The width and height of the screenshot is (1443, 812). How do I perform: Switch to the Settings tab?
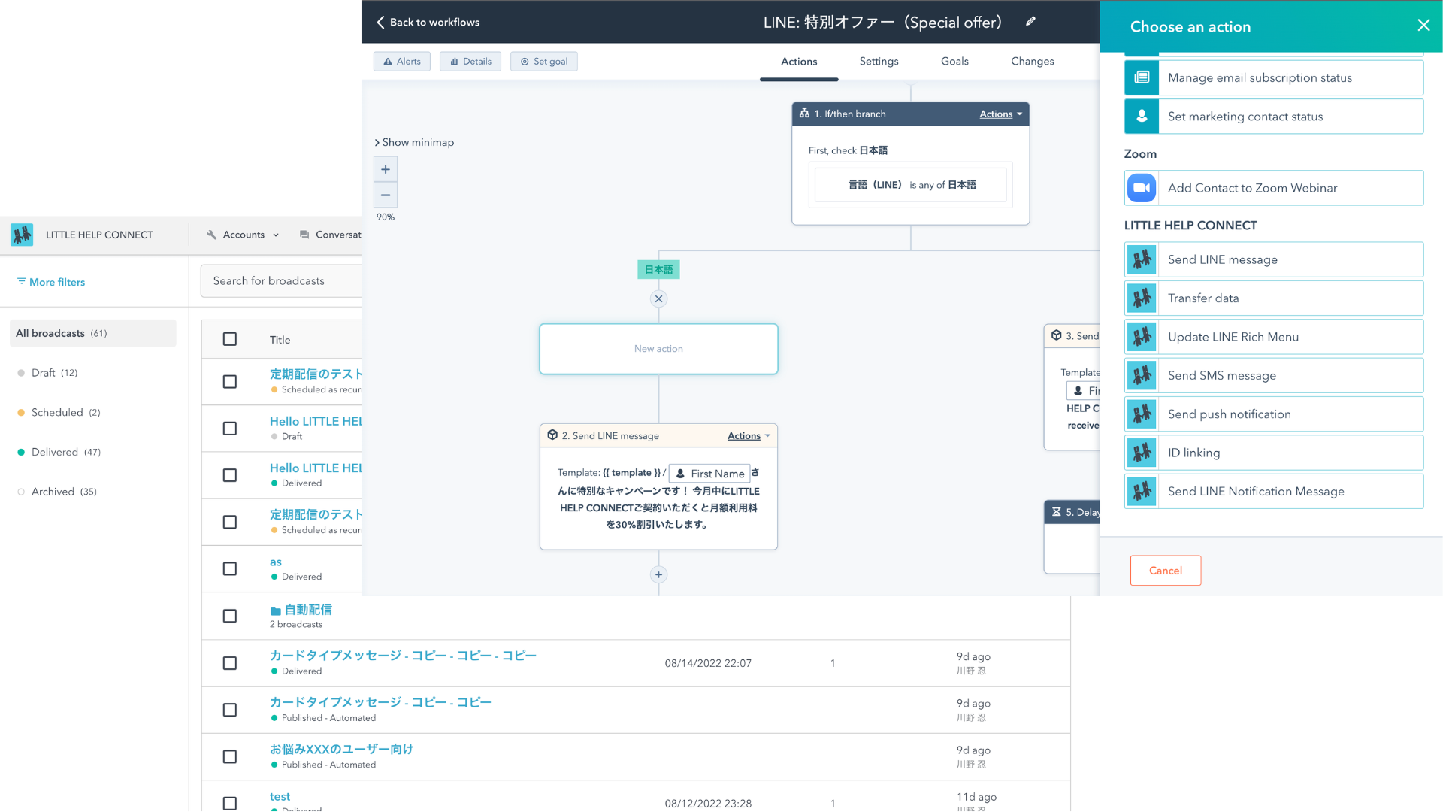[879, 61]
